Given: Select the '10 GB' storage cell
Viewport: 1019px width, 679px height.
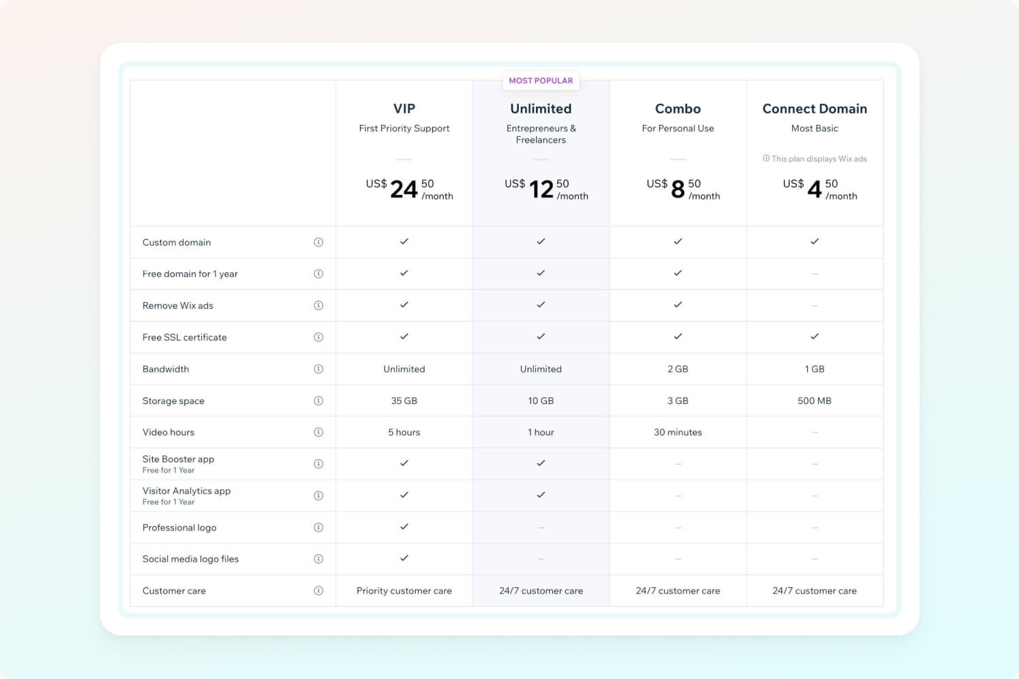Looking at the screenshot, I should coord(541,401).
